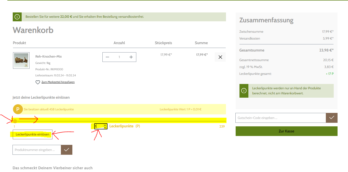Screen dimensions: 348x172
Task: Remove Reh-Knochen-Mix with the X button
Action: coord(220,57)
